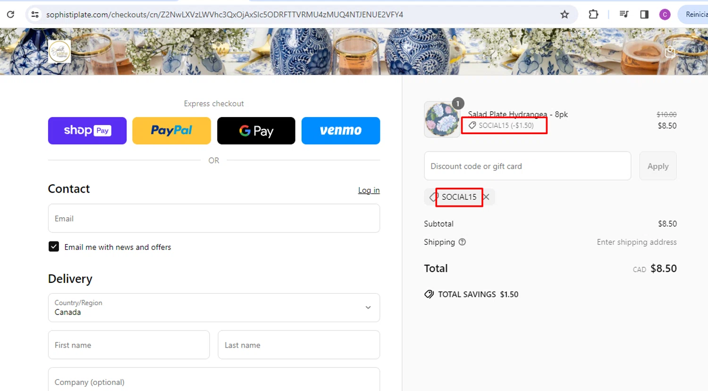This screenshot has height=391, width=708.
Task: Click the Salad Plate Hydrangea - 8pk title
Action: pyautogui.click(x=518, y=114)
